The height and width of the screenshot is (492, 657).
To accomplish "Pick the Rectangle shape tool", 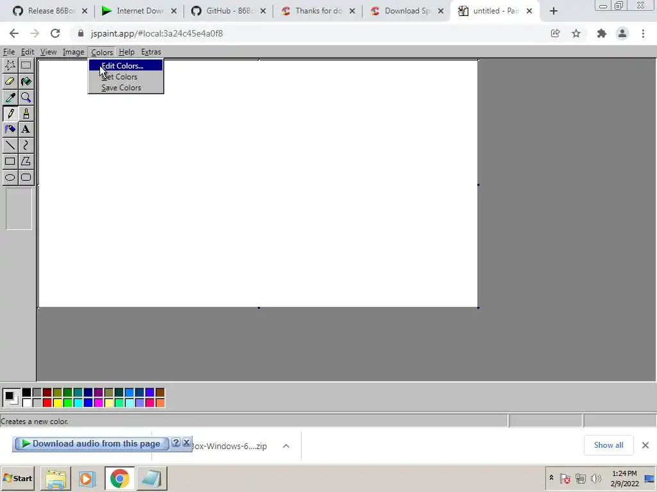I will tap(10, 161).
